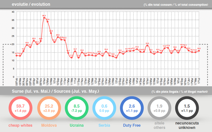The width and height of the screenshot is (212, 132).
Task: Click the cheap whites label
Action: tap(20, 125)
